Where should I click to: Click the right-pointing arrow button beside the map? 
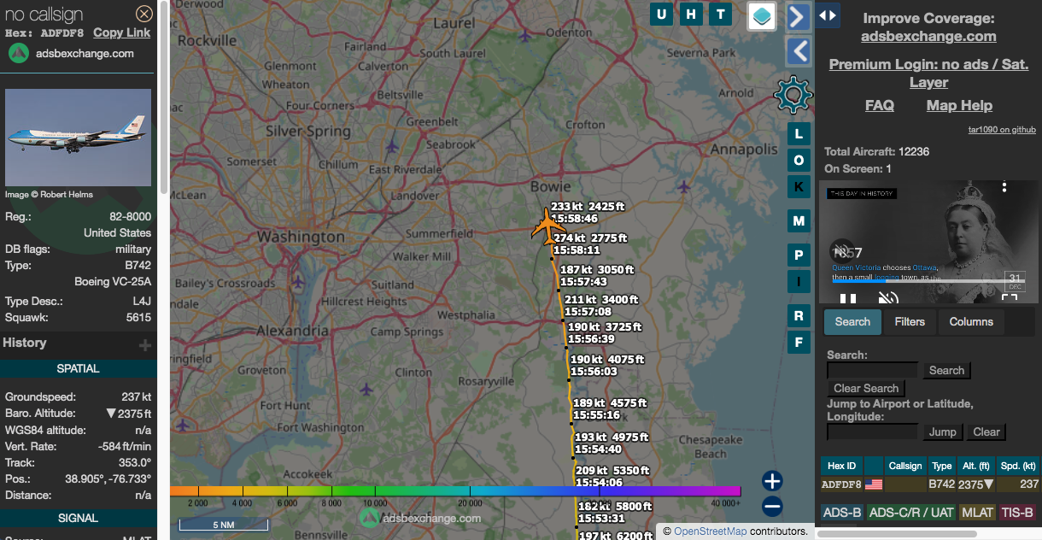pyautogui.click(x=798, y=16)
